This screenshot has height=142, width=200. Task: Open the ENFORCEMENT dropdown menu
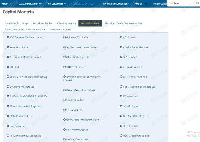click(x=57, y=4)
